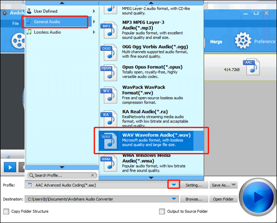The image size is (277, 223).
Task: Click the Search Profile input field
Action: pyautogui.click(x=61, y=176)
